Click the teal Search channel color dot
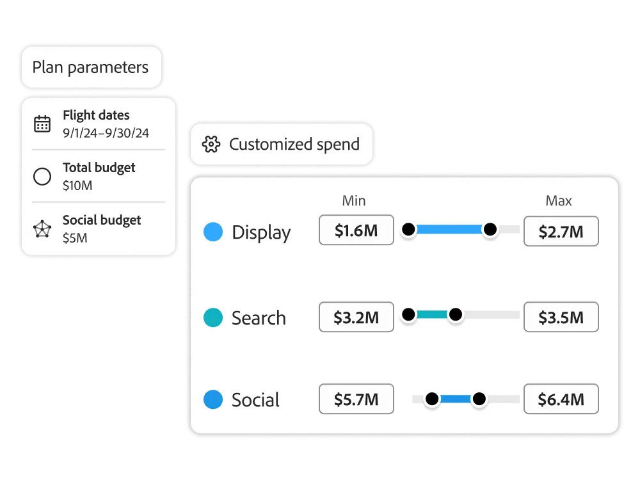This screenshot has width=640, height=480. (212, 317)
